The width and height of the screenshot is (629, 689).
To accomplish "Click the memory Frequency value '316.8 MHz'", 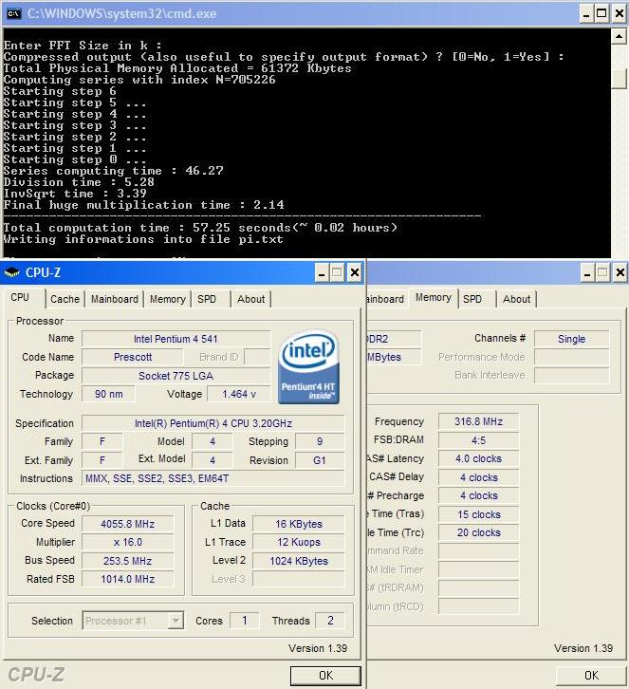I will pos(478,421).
